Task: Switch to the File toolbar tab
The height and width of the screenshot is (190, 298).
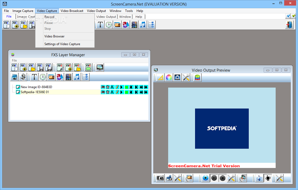Action: point(9,16)
